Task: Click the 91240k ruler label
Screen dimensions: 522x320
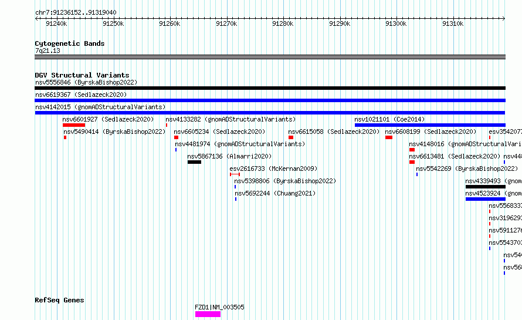Action: (x=56, y=23)
